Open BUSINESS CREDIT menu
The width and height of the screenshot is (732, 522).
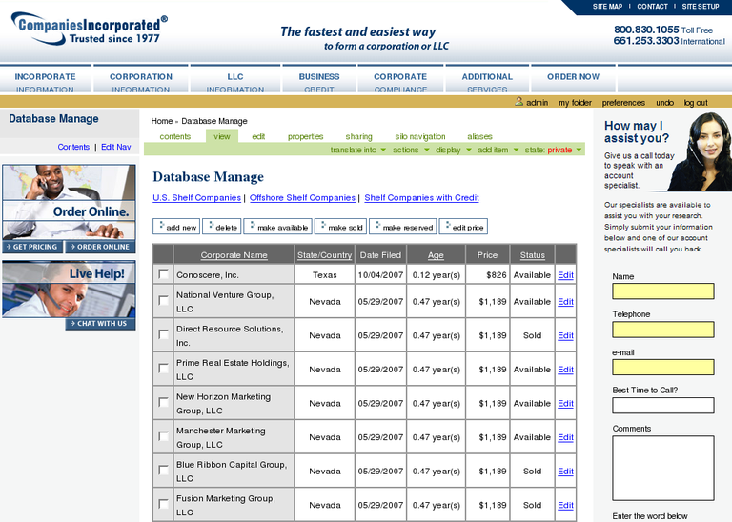319,80
